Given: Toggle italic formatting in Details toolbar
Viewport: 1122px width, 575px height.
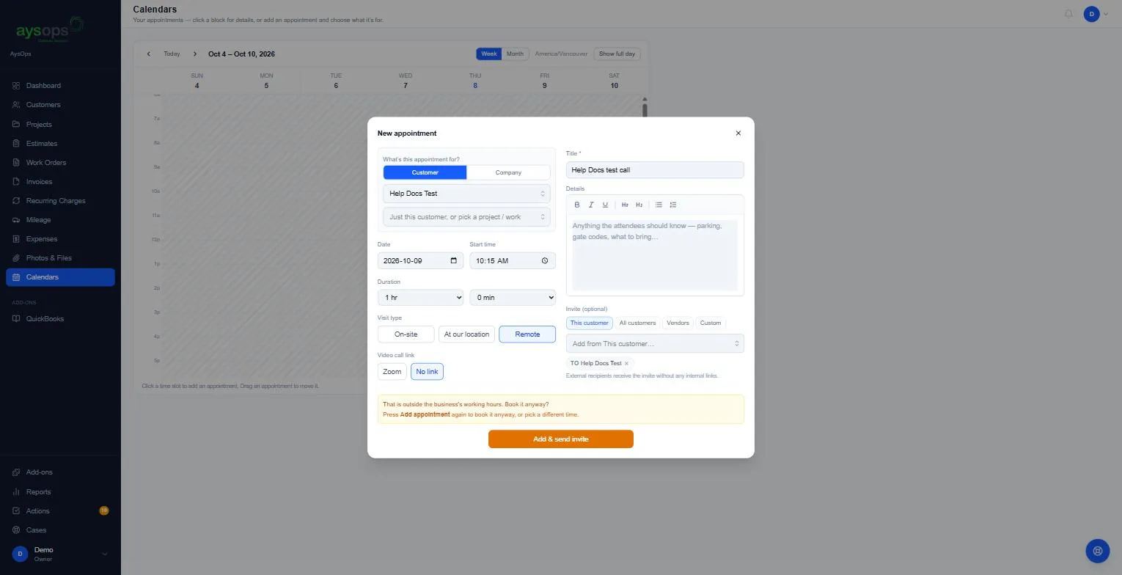Looking at the screenshot, I should click(x=591, y=205).
